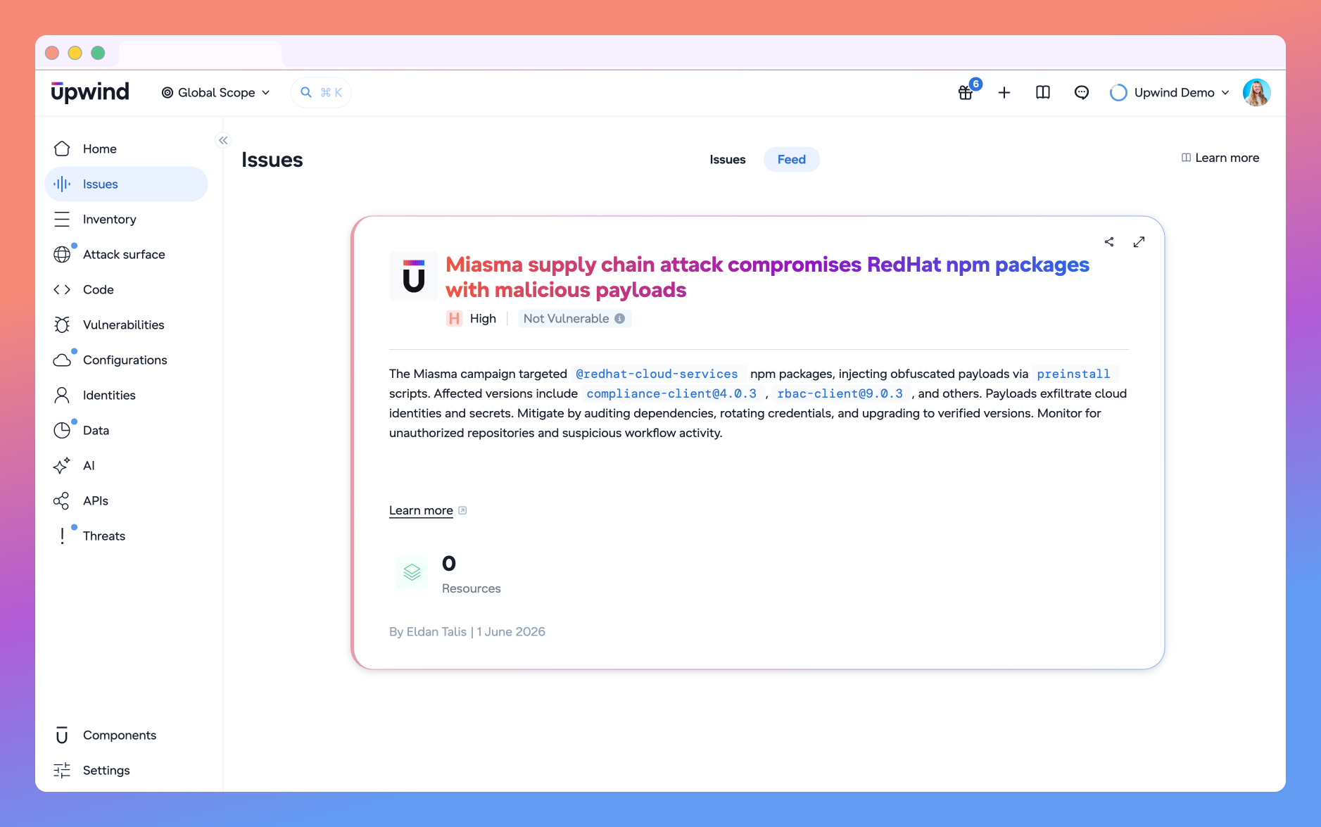
Task: Click the Upwind logo
Action: (90, 92)
